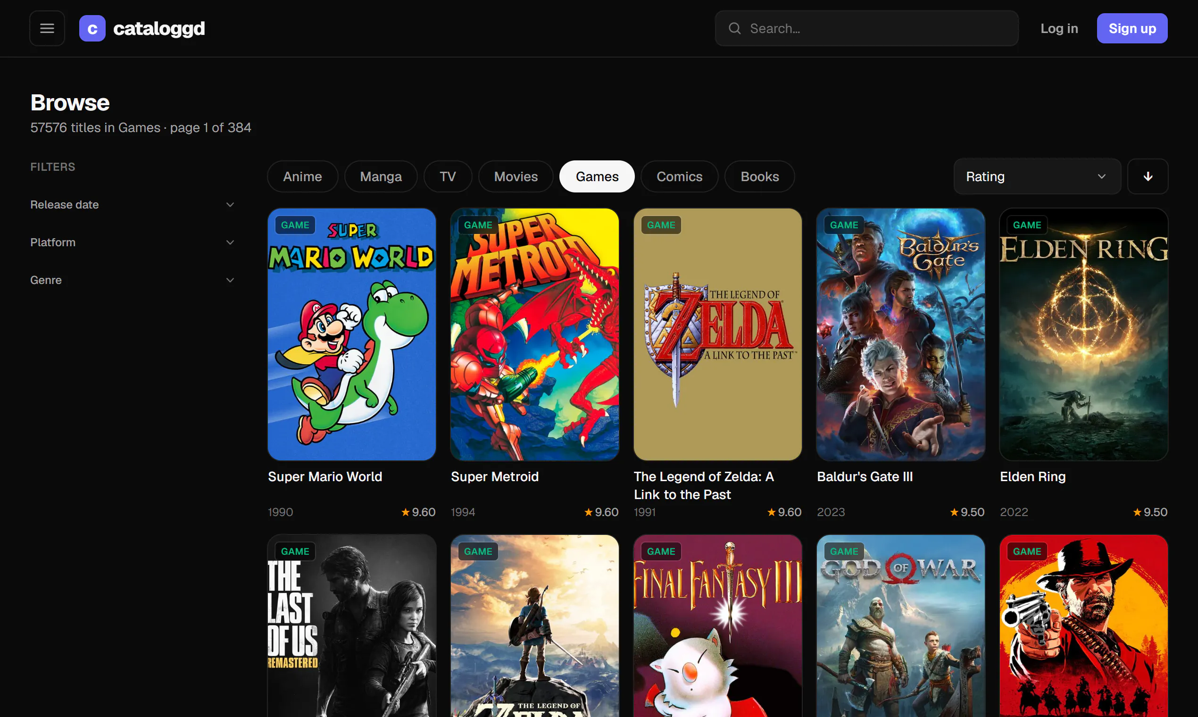Click the Super Metroid title
Image resolution: width=1198 pixels, height=717 pixels.
pos(494,477)
